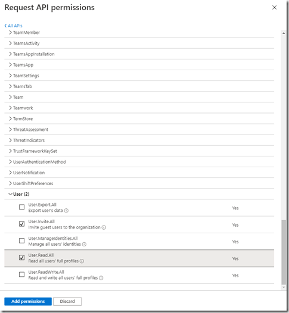Click the vertical scrollbar thumb
289x313 pixels.
284,252
